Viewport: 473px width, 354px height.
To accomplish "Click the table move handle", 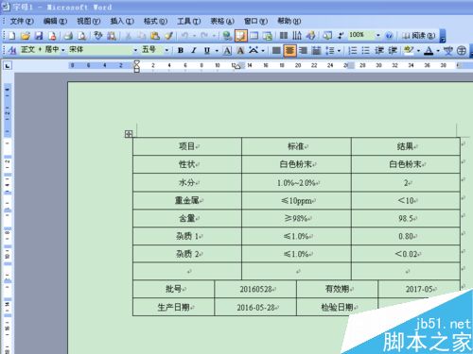I will pyautogui.click(x=129, y=134).
